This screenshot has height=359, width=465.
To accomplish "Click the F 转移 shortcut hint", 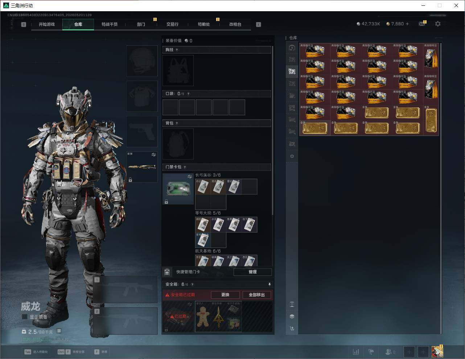I will 101,352.
